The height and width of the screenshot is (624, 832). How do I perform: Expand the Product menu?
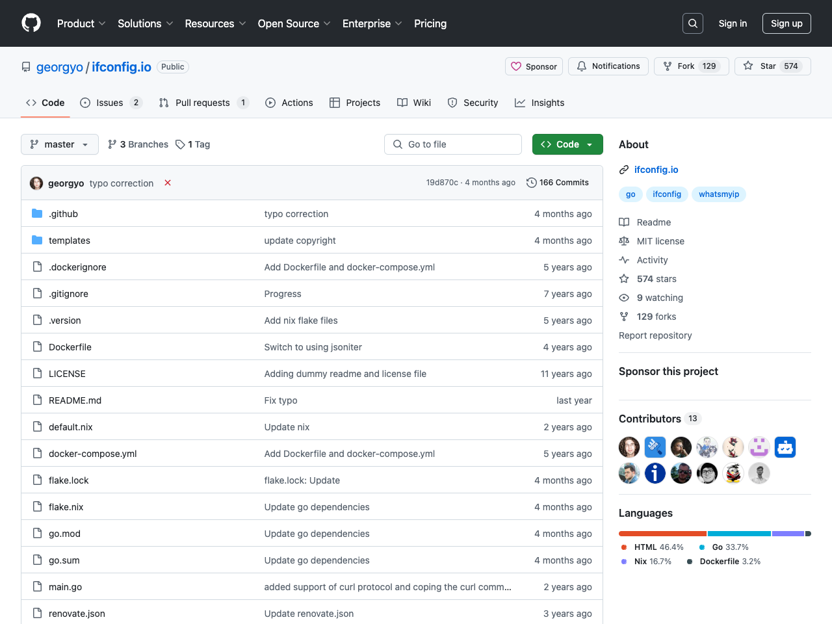coord(81,23)
